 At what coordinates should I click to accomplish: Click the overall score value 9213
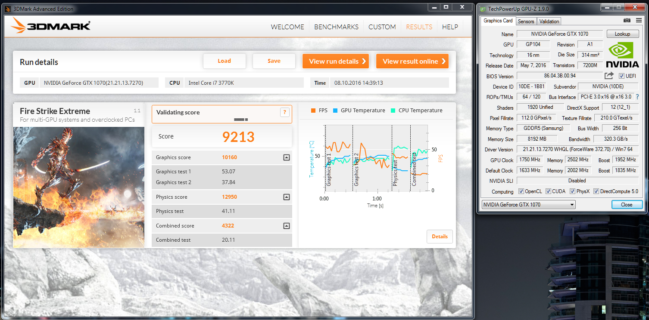pyautogui.click(x=238, y=137)
